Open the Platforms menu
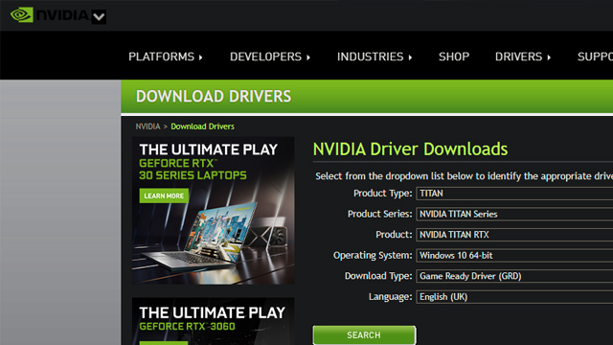The height and width of the screenshot is (345, 613). coord(166,57)
